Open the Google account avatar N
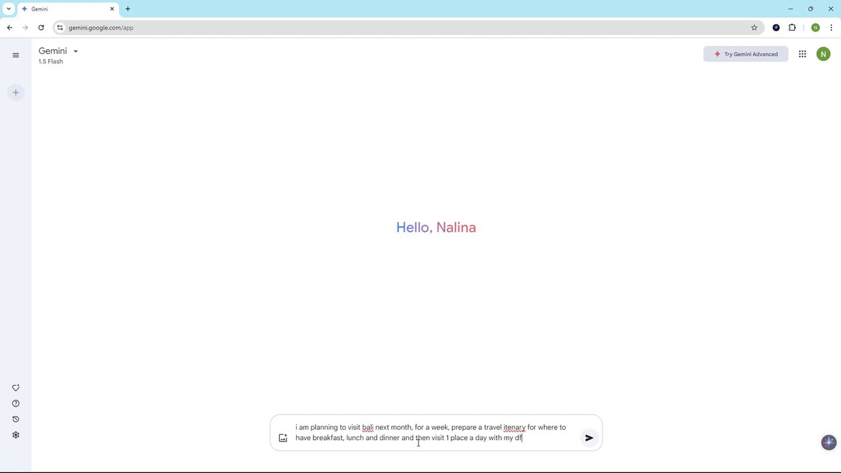The height and width of the screenshot is (473, 841). pos(823,54)
